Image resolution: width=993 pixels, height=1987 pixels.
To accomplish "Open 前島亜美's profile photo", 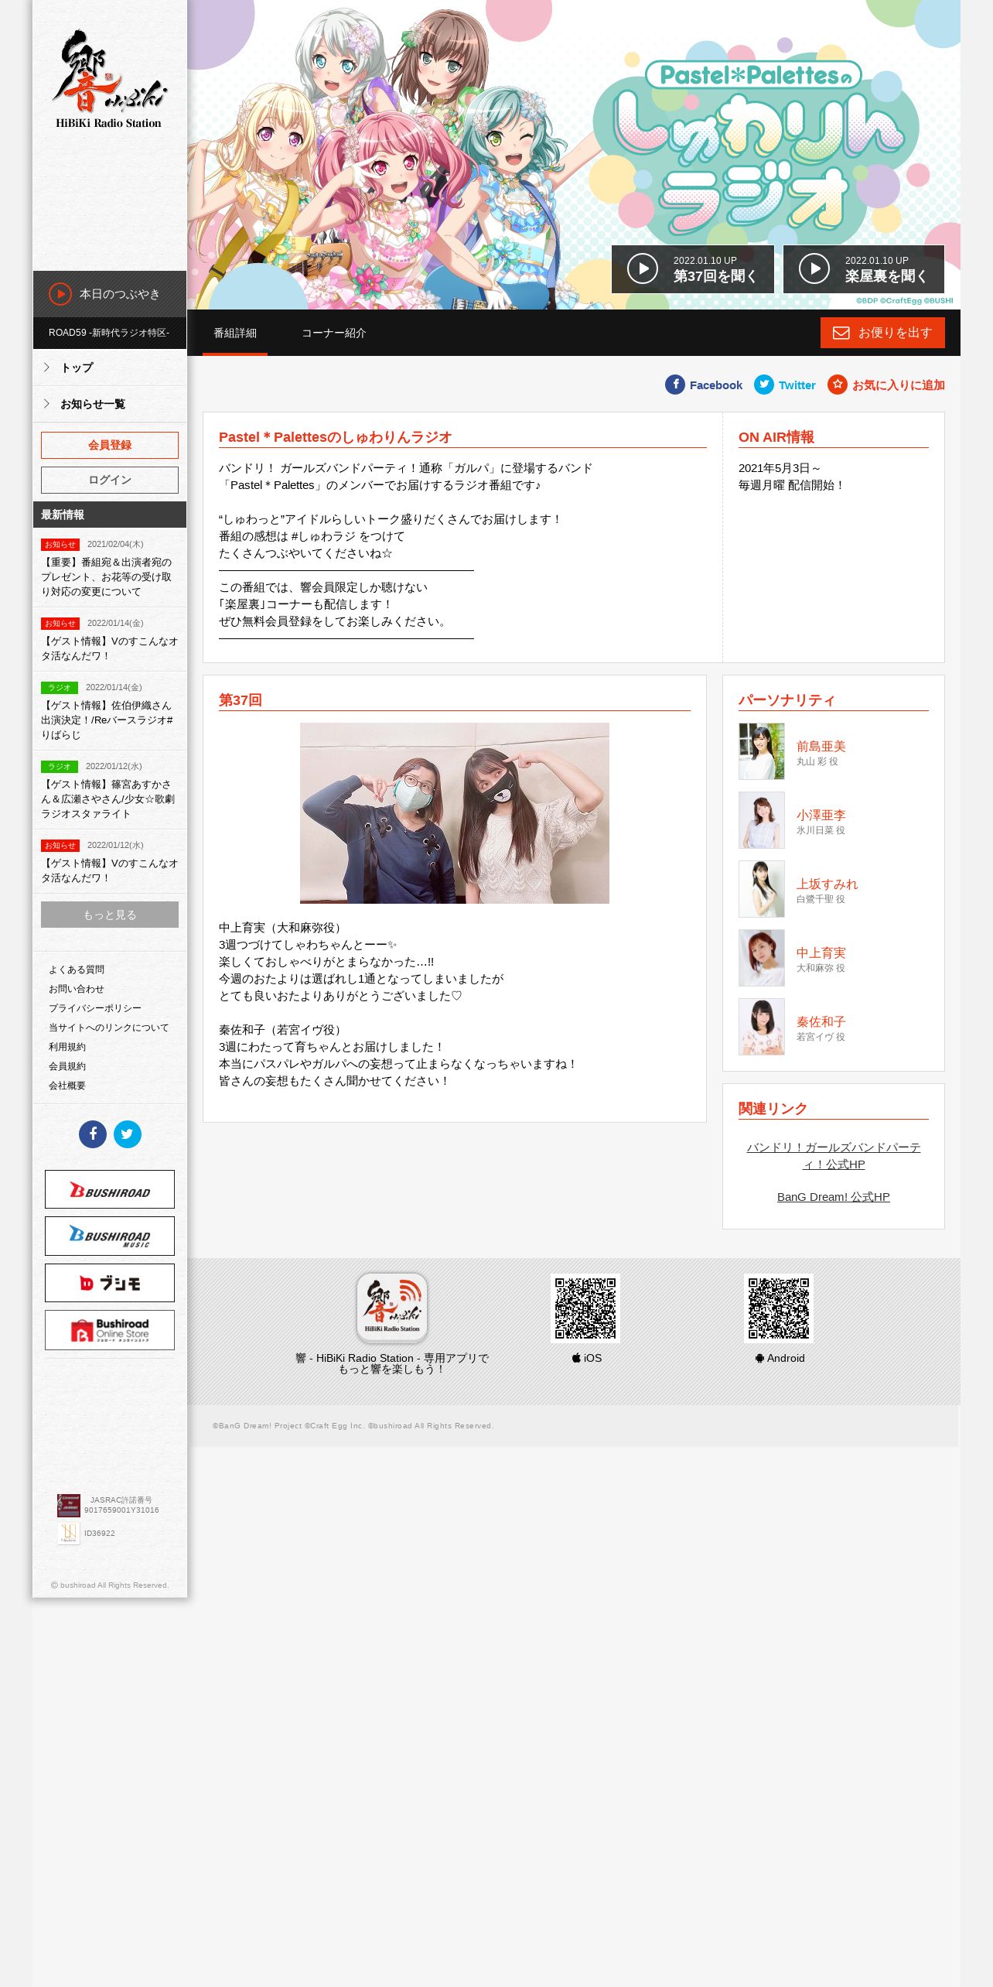I will (762, 751).
